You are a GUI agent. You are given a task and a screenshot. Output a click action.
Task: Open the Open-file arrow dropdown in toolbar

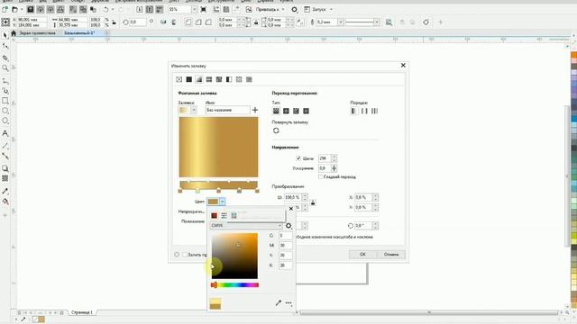tap(21, 9)
